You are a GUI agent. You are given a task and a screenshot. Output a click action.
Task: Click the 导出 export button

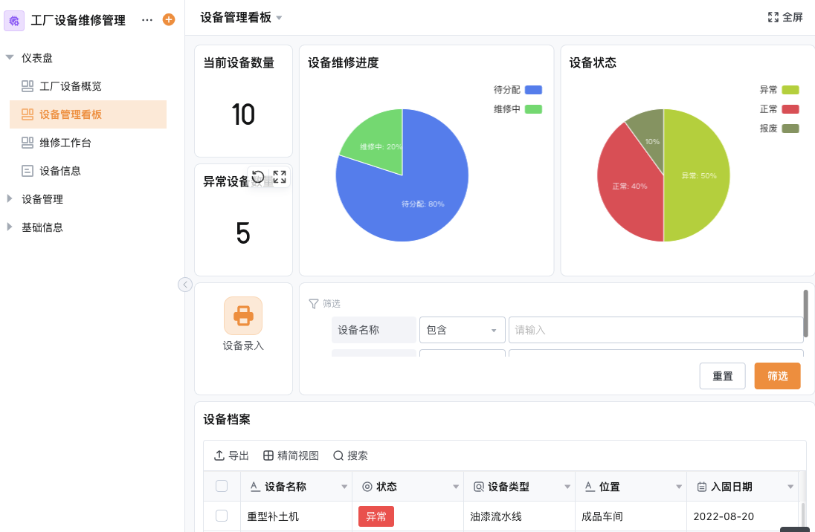tap(231, 455)
